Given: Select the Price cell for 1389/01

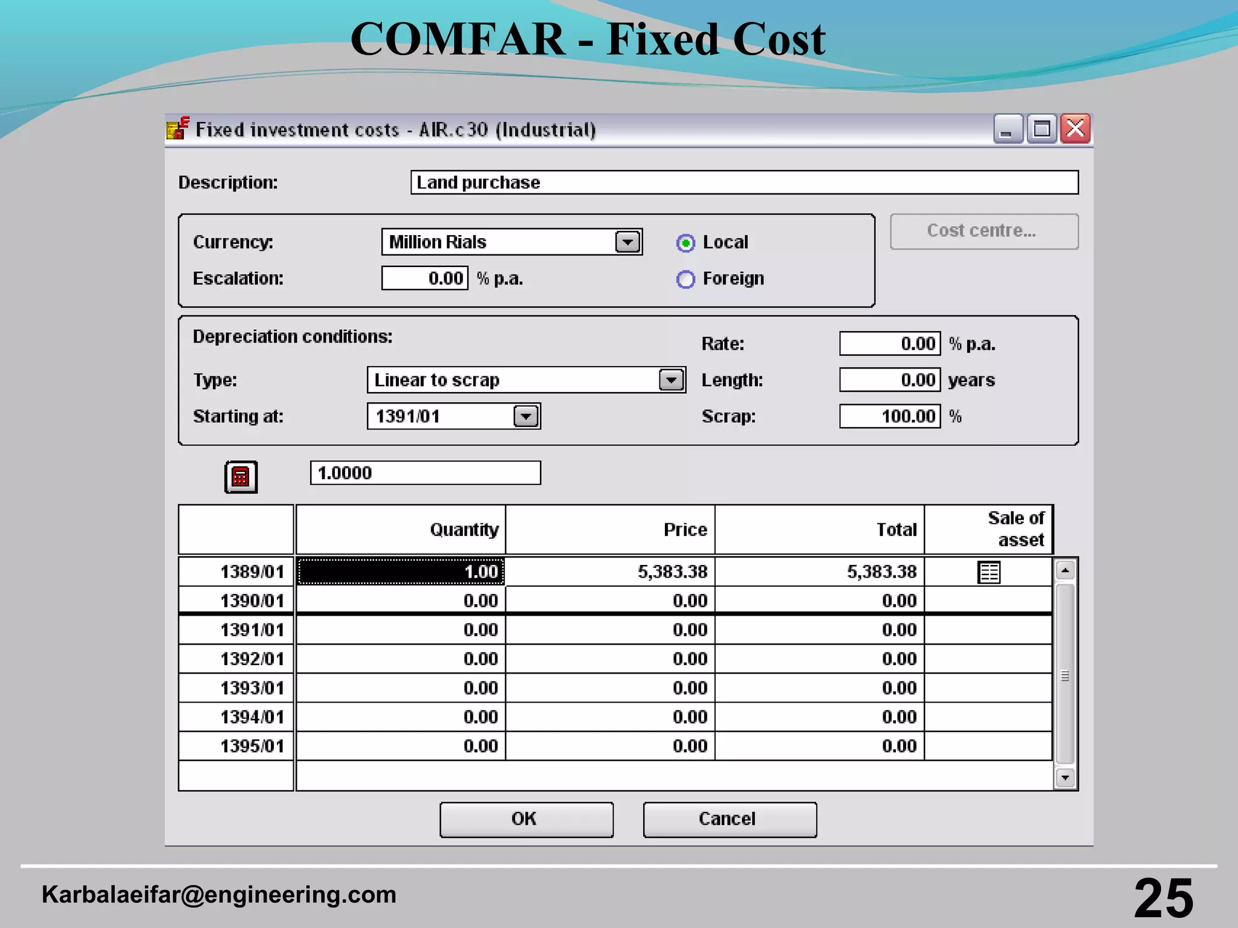Looking at the screenshot, I should [610, 572].
